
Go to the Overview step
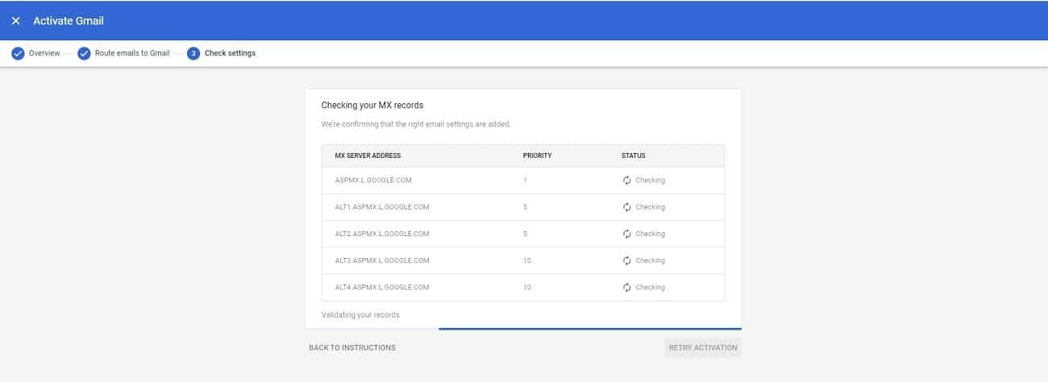coord(44,53)
